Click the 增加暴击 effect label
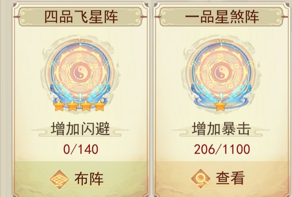The height and width of the screenshot is (197, 292). point(221,129)
